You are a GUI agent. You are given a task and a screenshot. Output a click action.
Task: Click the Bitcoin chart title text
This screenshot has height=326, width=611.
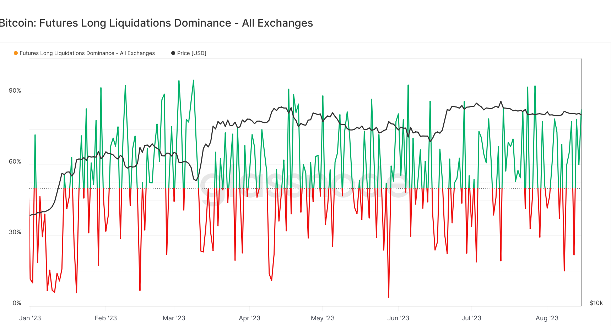(156, 23)
